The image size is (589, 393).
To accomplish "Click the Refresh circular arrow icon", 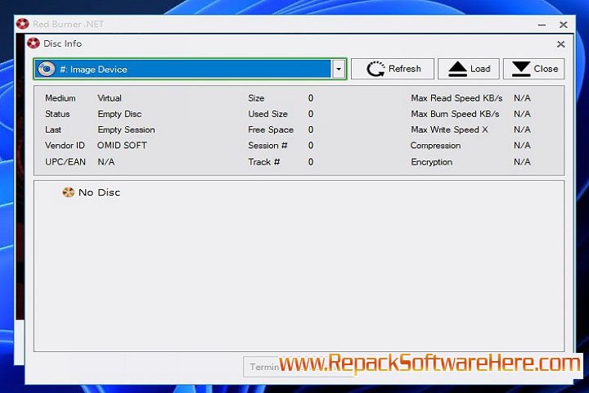I will tap(375, 69).
